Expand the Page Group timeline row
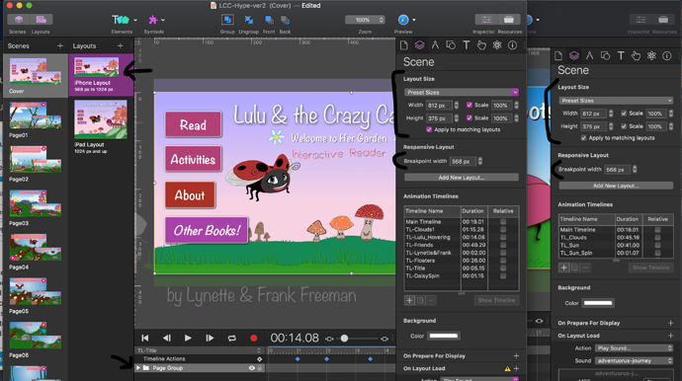The width and height of the screenshot is (682, 381). tap(138, 368)
